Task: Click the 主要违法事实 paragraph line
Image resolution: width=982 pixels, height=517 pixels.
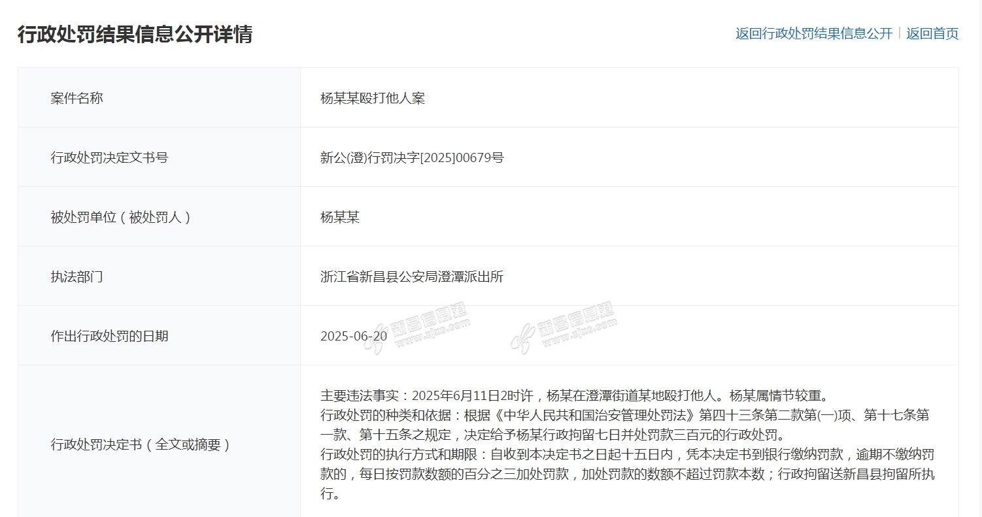Action: point(574,395)
